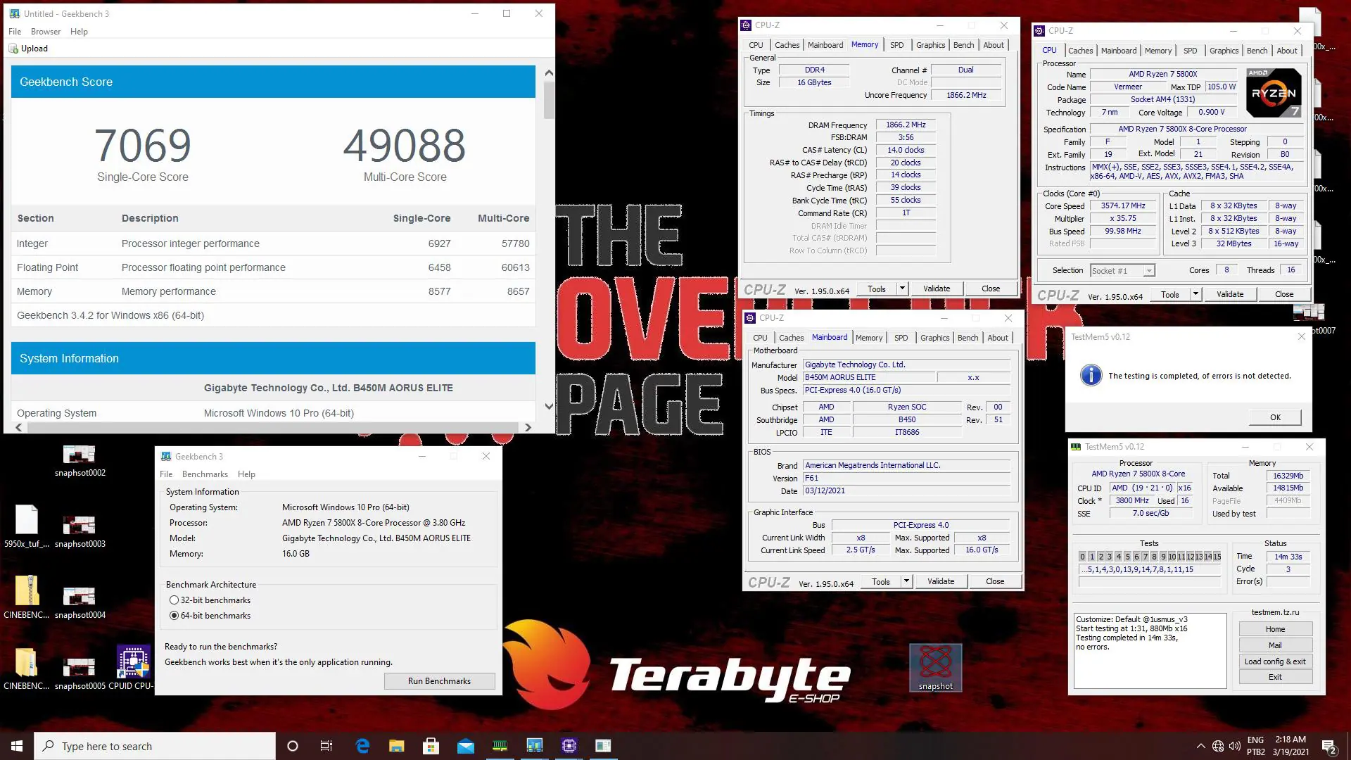Click Validate in Memory CPU-Z window

coord(936,289)
